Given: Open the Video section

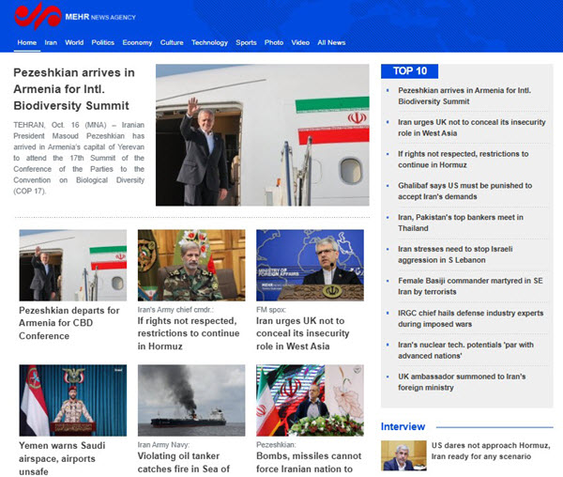Looking at the screenshot, I should tap(300, 42).
